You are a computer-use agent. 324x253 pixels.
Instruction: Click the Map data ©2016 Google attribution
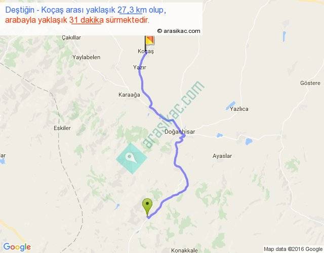[293, 249]
